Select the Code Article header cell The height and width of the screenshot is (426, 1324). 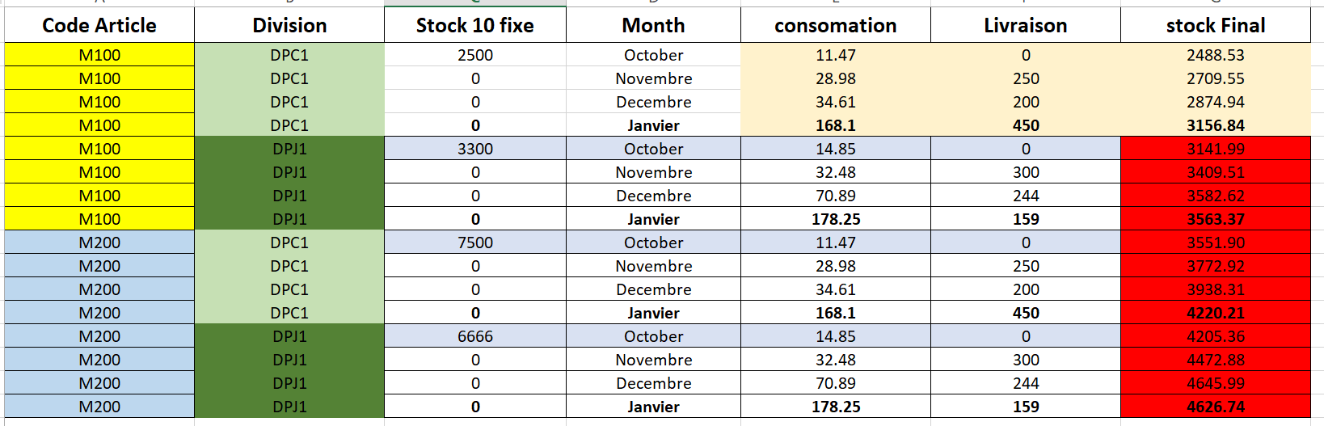pos(99,26)
